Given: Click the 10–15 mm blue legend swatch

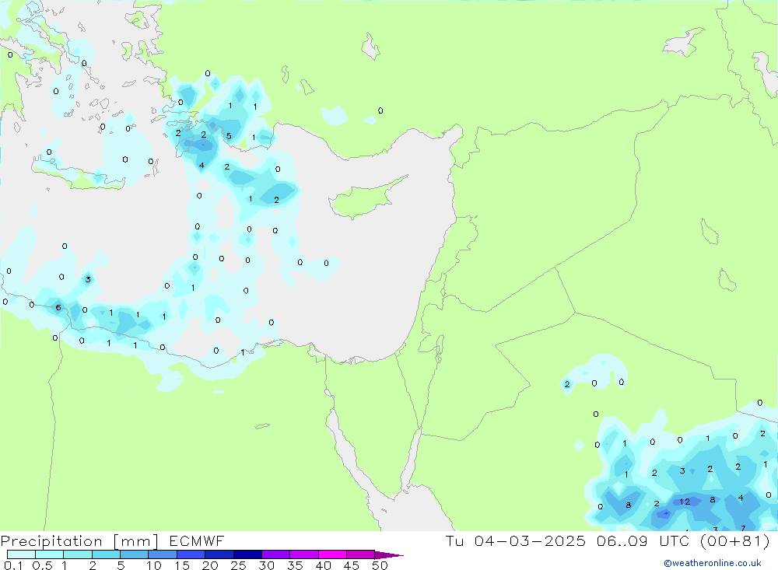Looking at the screenshot, I should click(x=163, y=554).
